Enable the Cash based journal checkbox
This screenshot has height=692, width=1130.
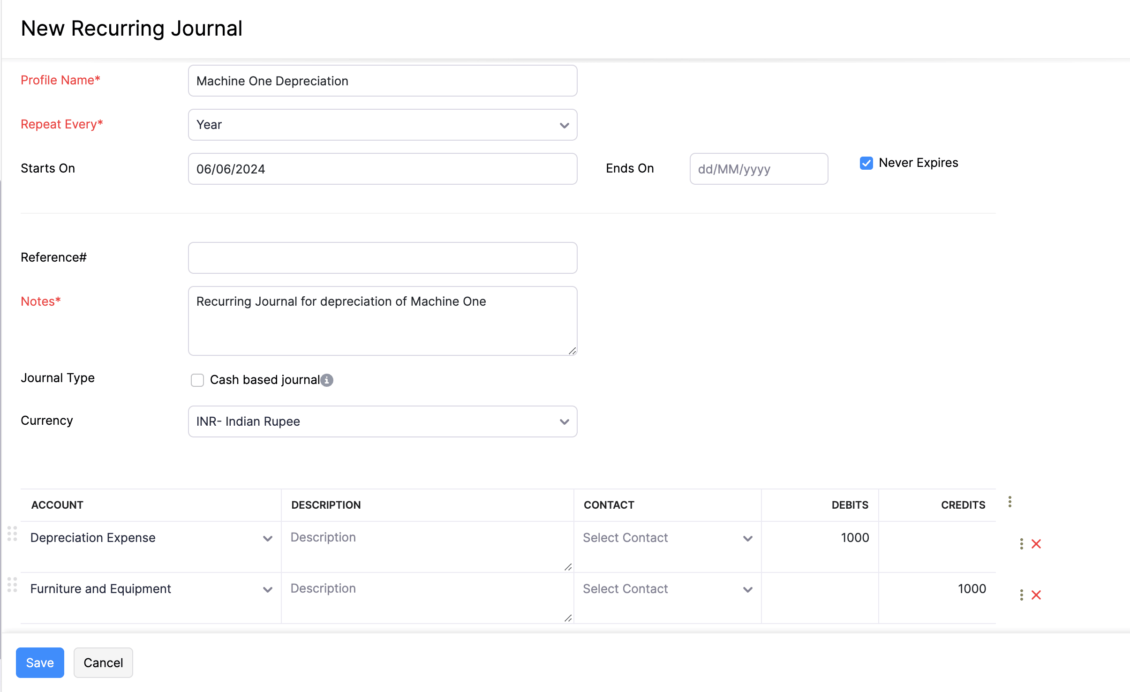pyautogui.click(x=197, y=380)
